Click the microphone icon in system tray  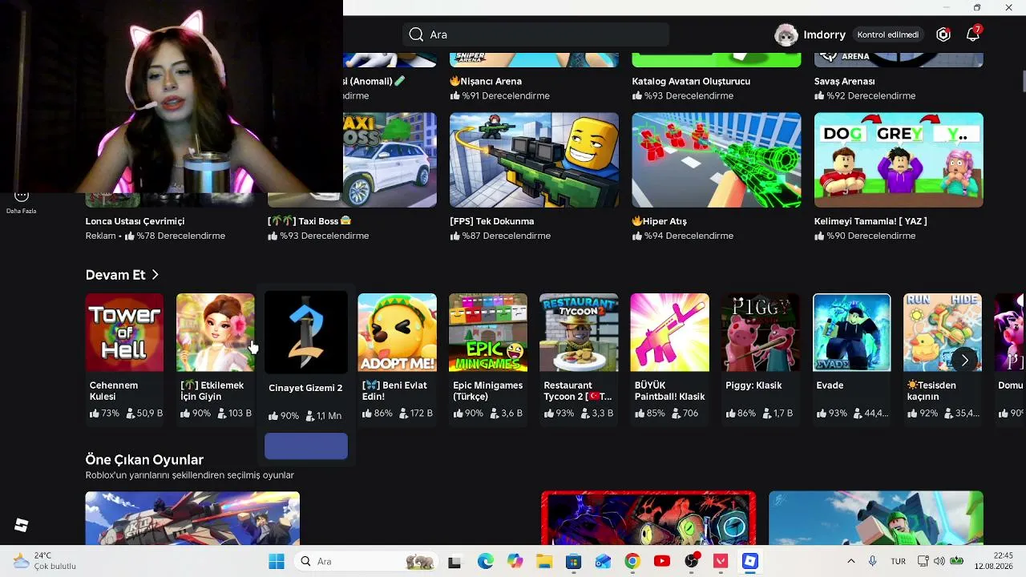(873, 561)
